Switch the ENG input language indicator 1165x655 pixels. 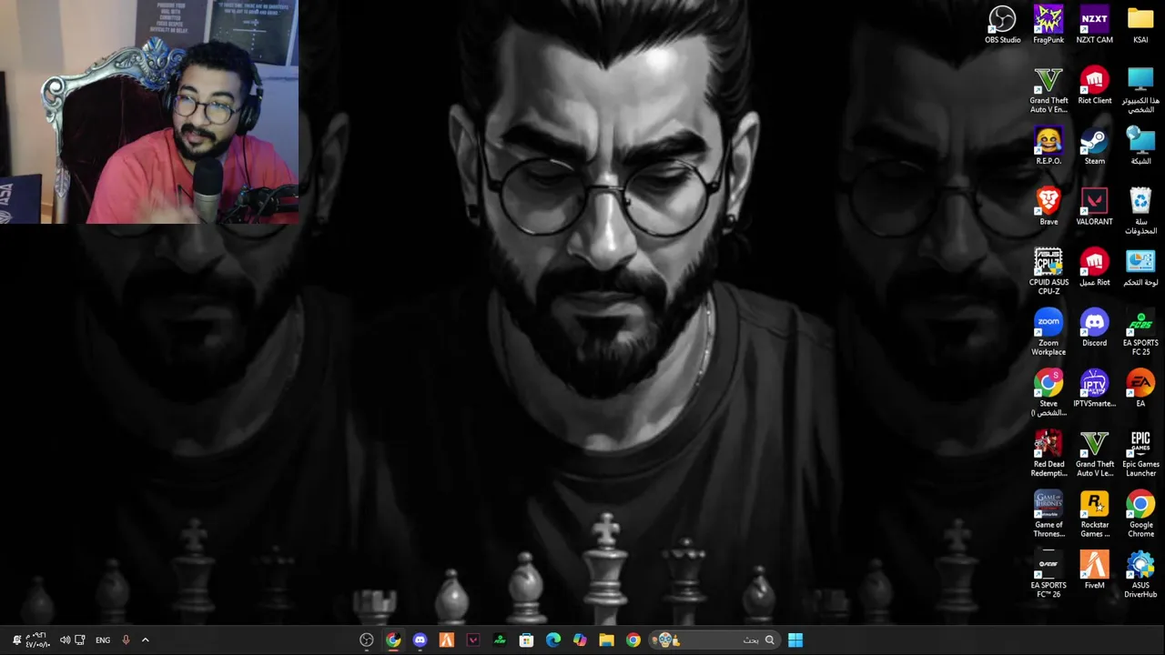(x=103, y=640)
